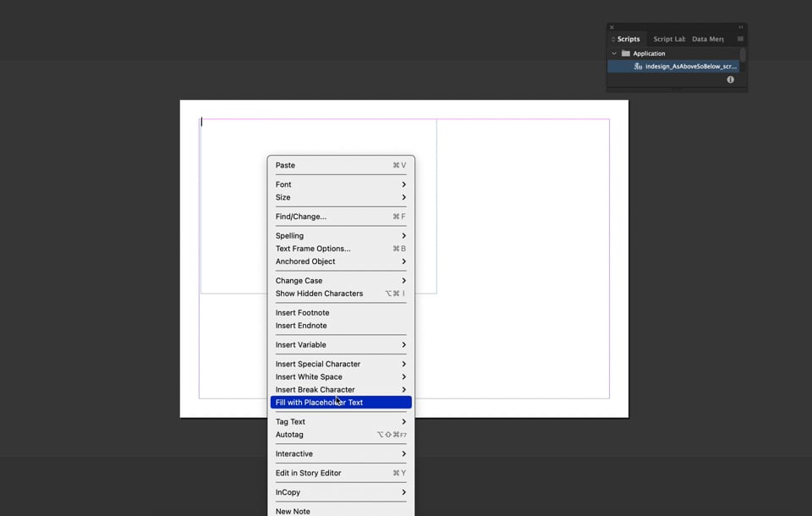Open the Scripts panel flyout menu icon
This screenshot has width=812, height=516.
740,39
